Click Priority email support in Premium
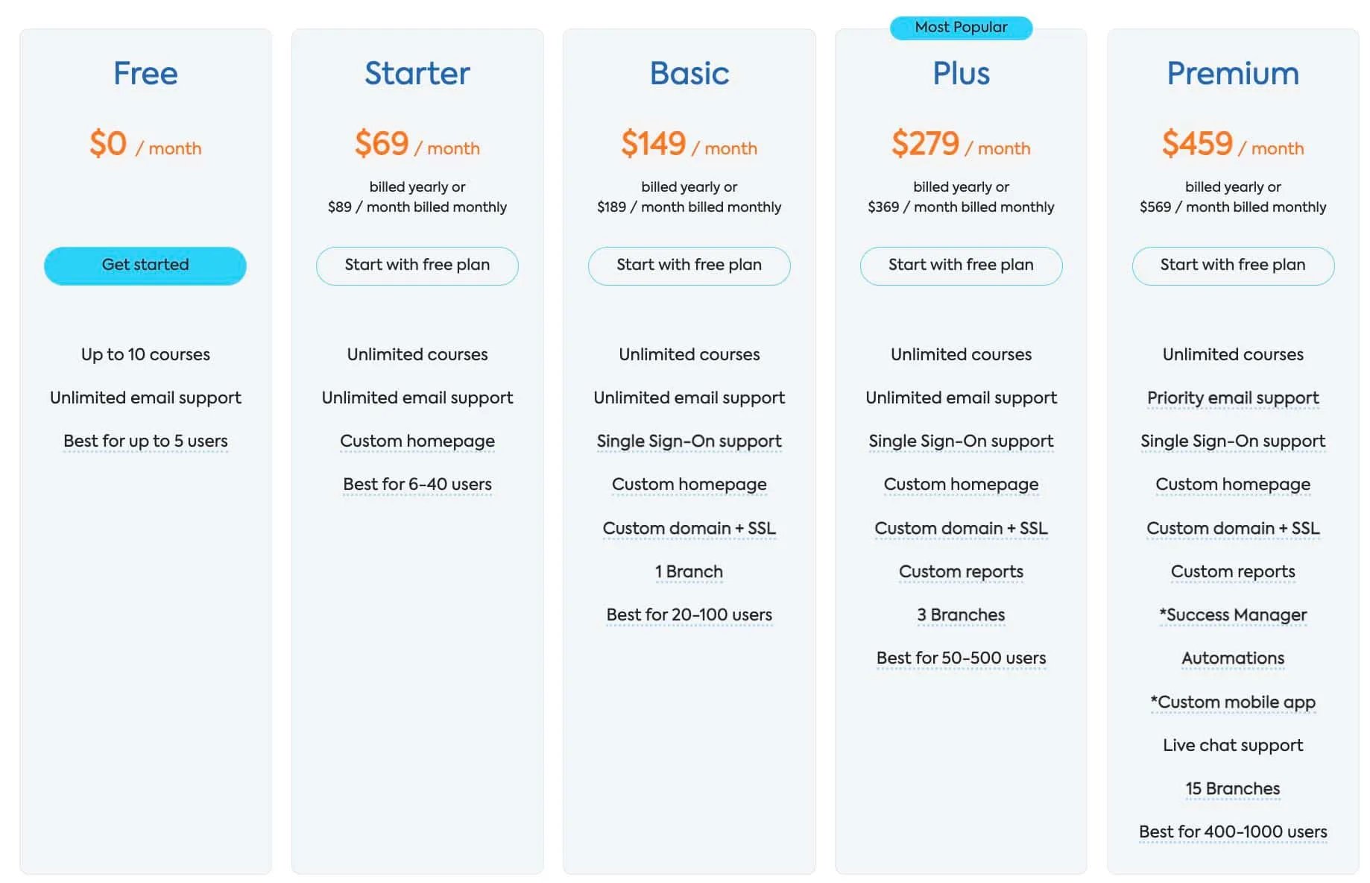Screen dimensions: 1370x883 [1233, 397]
